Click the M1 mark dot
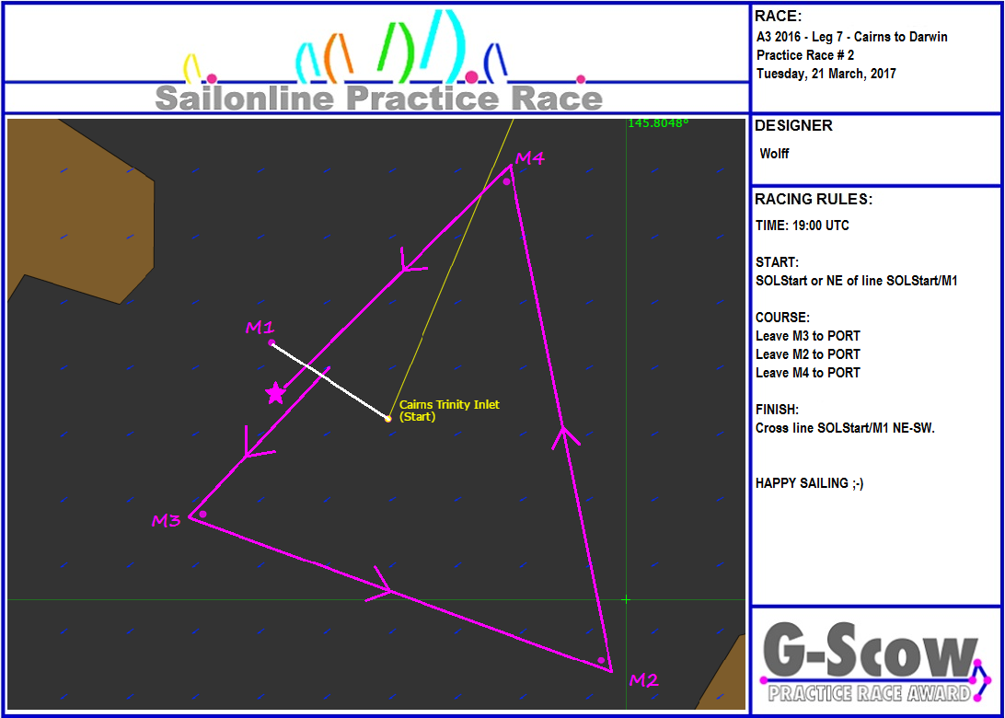This screenshot has width=1005, height=718. point(271,343)
